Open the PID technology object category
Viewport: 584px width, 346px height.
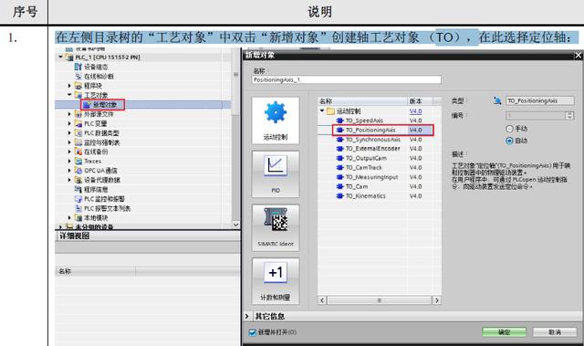pyautogui.click(x=276, y=173)
